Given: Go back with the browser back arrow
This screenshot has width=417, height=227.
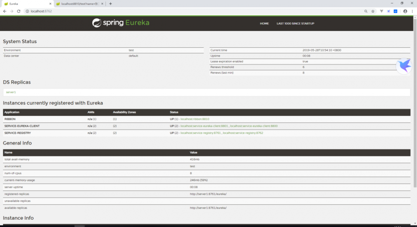Looking at the screenshot, I should (5, 11).
